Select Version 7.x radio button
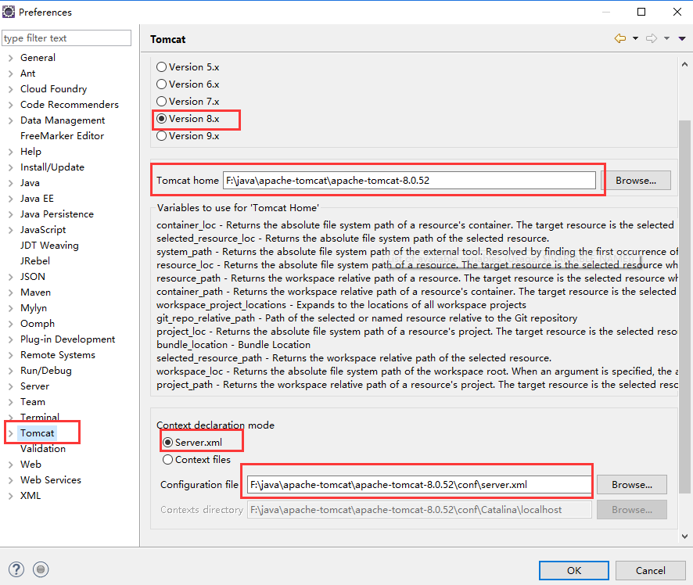Viewport: 693px width, 585px height. [161, 101]
